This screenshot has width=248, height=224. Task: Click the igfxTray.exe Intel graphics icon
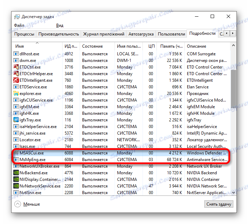(16, 120)
